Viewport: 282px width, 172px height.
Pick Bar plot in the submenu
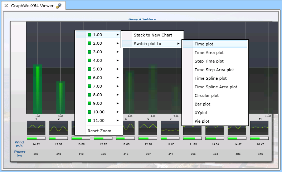click(x=203, y=104)
